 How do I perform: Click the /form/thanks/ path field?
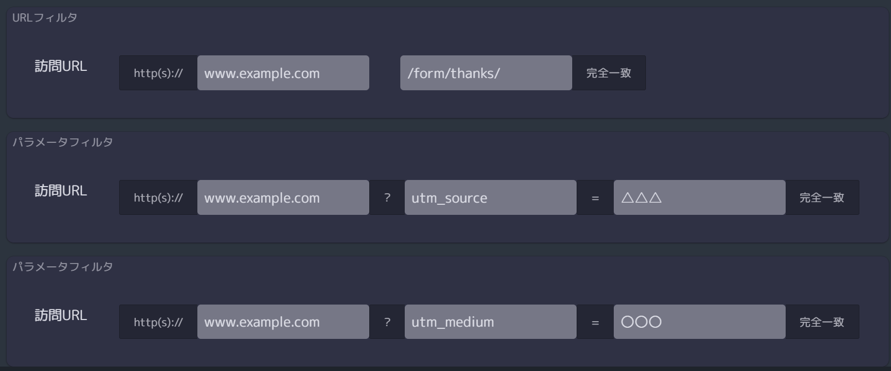486,73
